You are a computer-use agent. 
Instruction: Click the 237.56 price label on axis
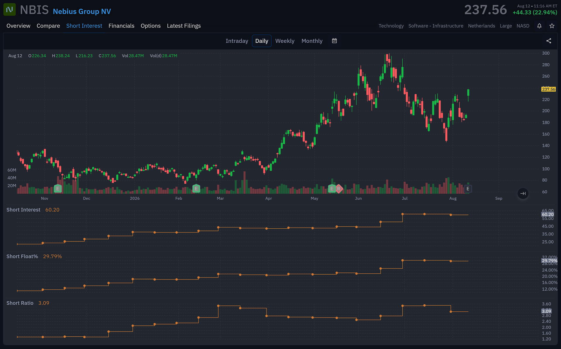tap(548, 89)
